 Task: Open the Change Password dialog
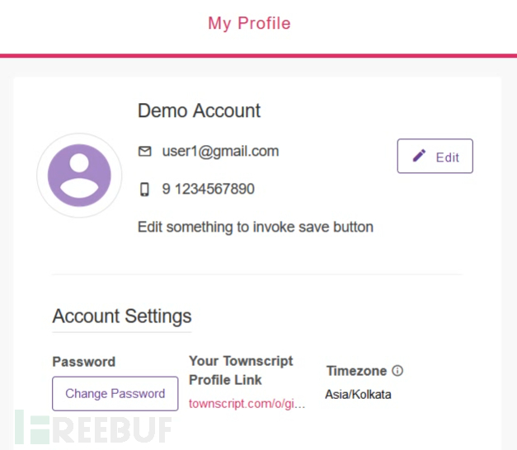click(x=115, y=394)
